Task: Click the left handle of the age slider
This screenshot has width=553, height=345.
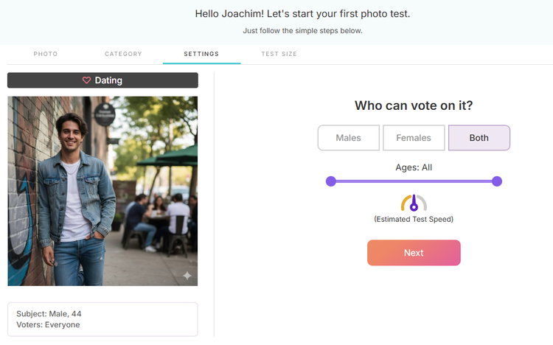Action: tap(331, 181)
